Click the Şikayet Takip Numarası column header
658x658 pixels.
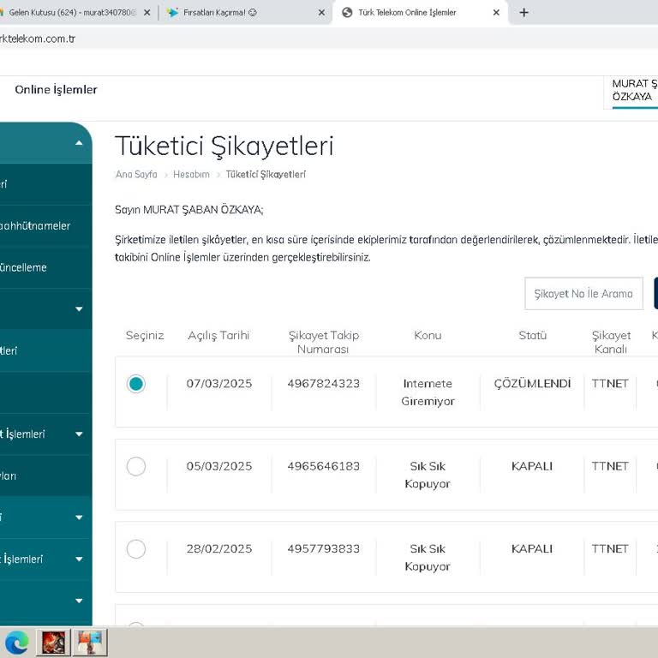pos(324,342)
